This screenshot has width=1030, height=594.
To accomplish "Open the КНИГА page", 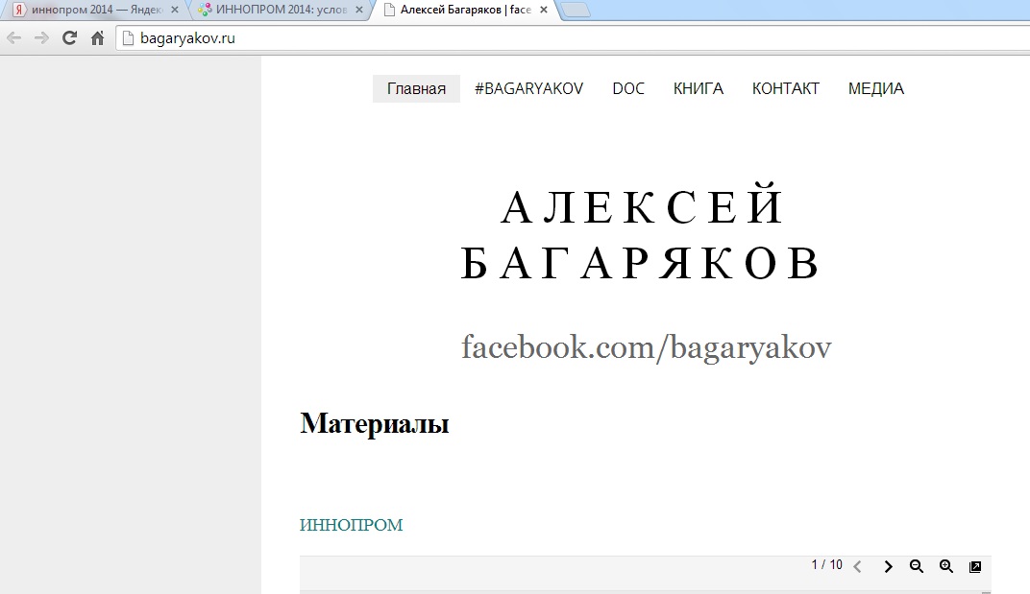I will pyautogui.click(x=698, y=88).
